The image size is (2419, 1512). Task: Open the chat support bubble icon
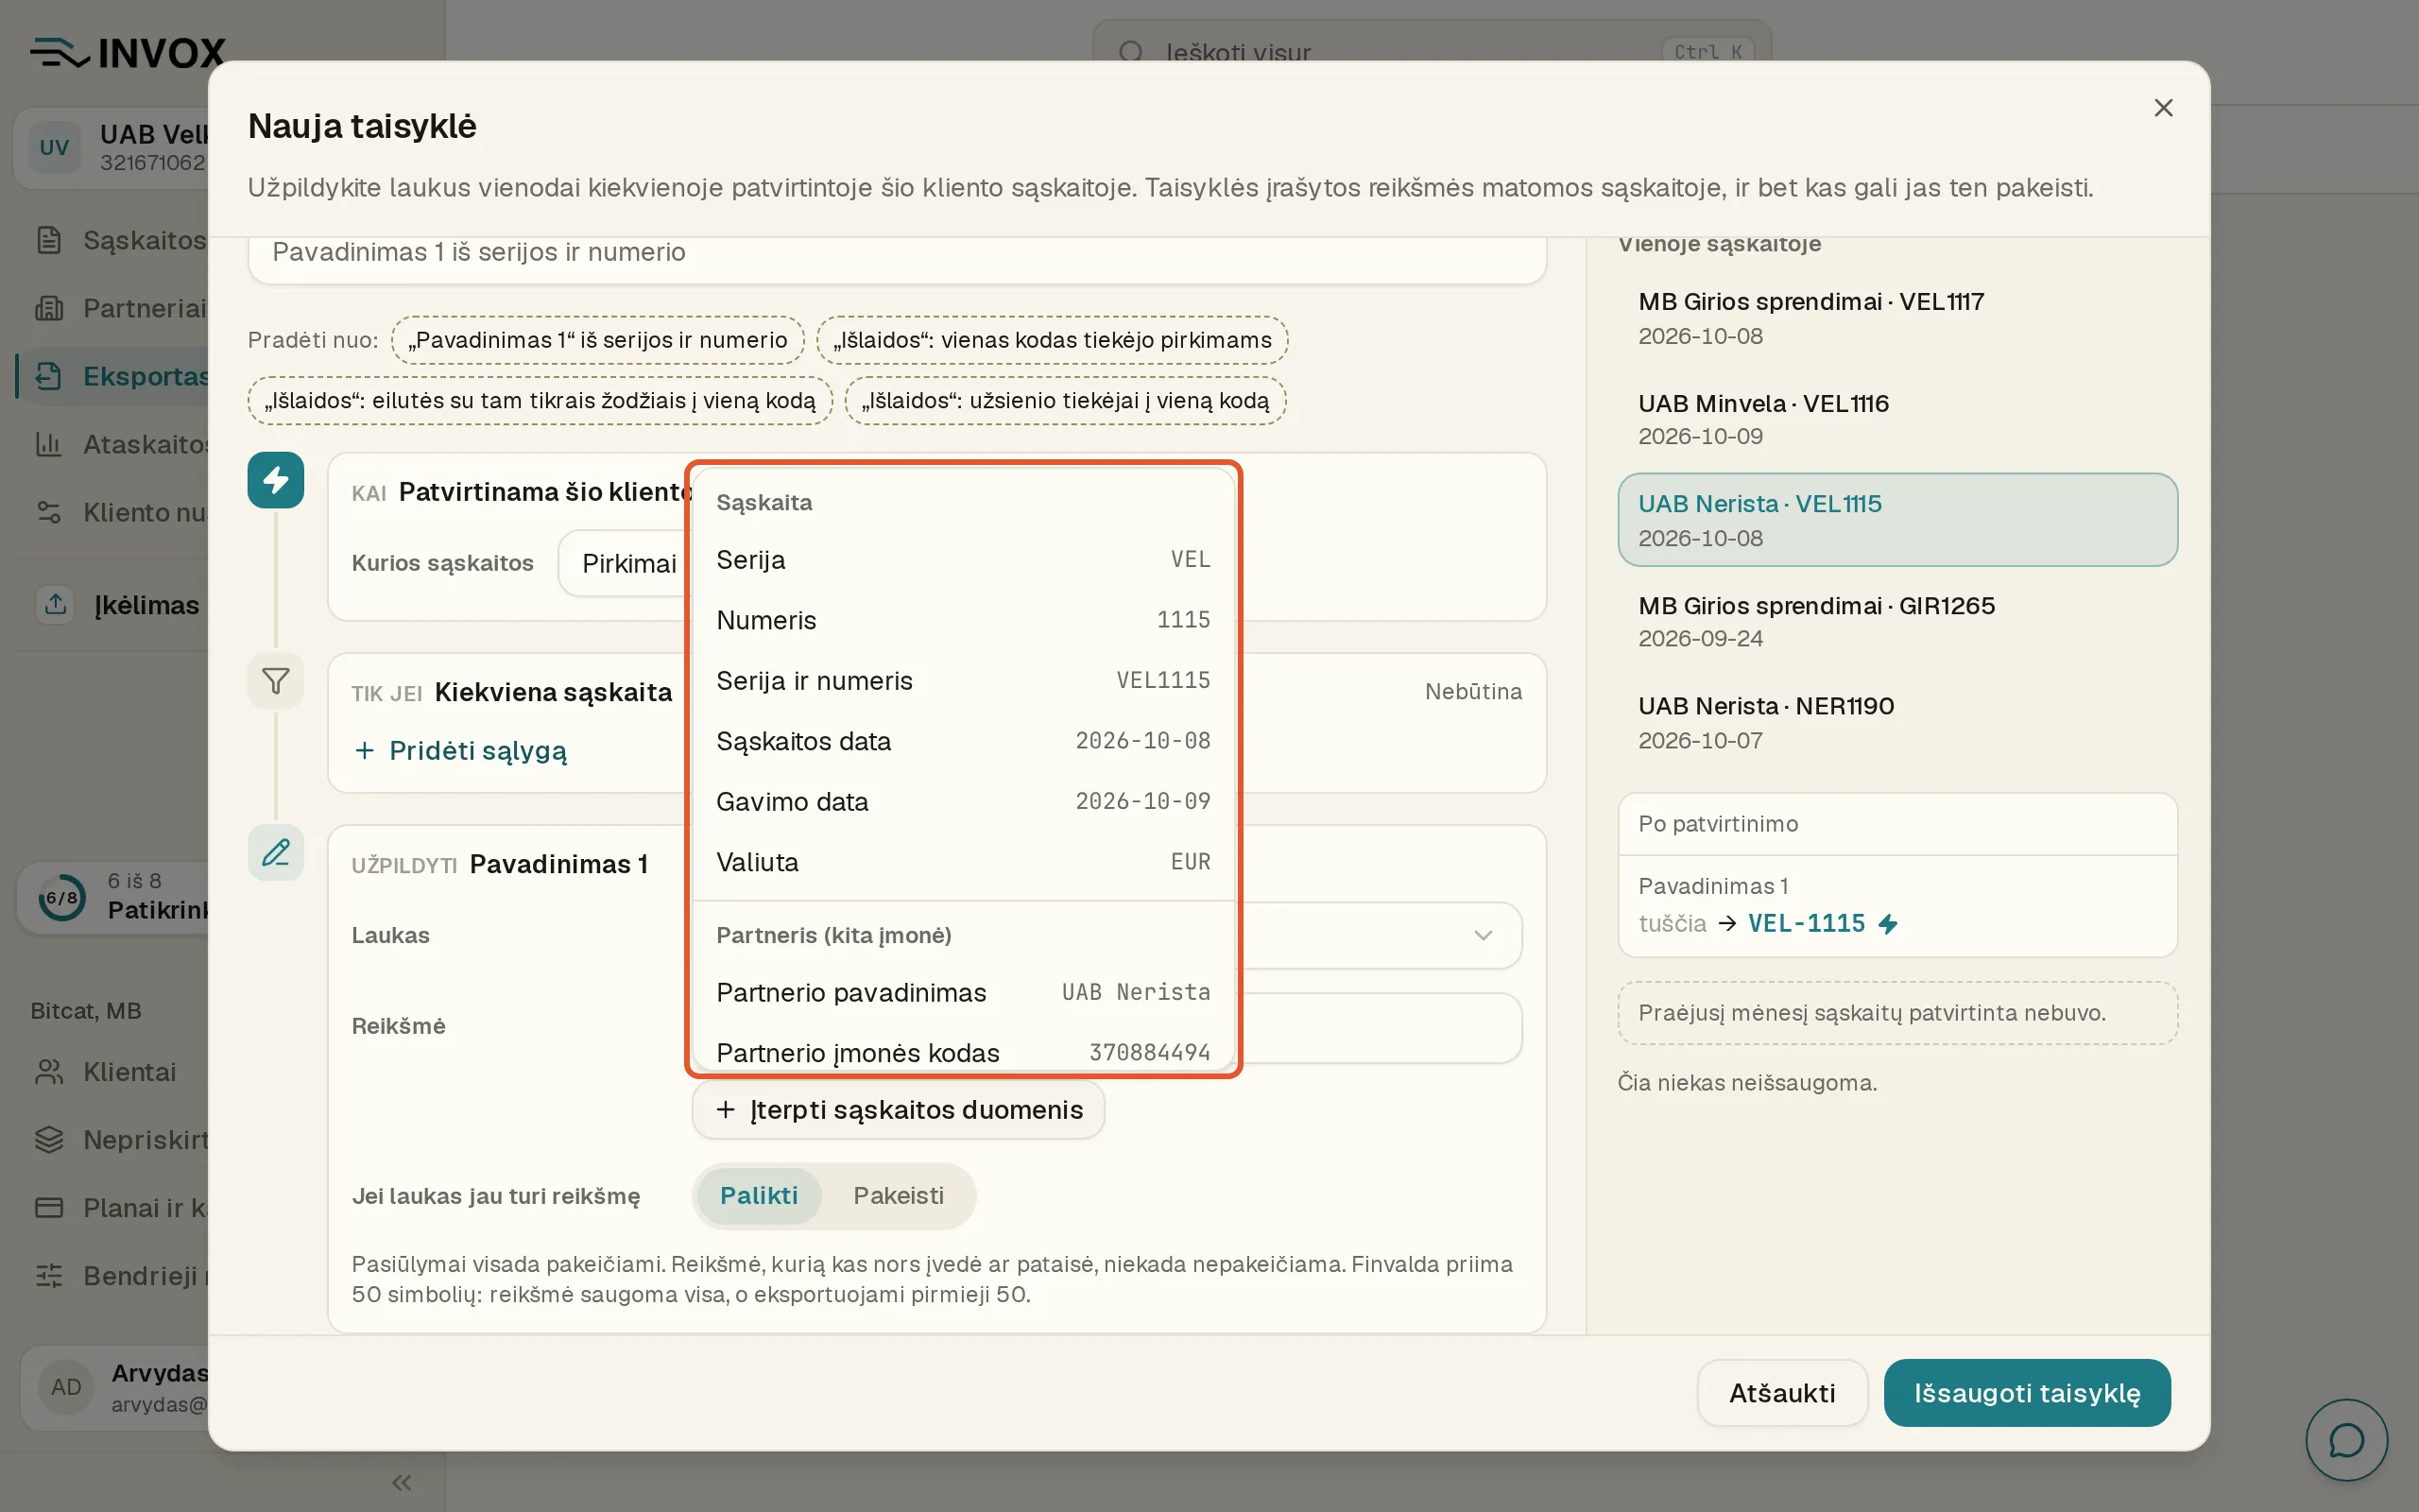(2346, 1440)
